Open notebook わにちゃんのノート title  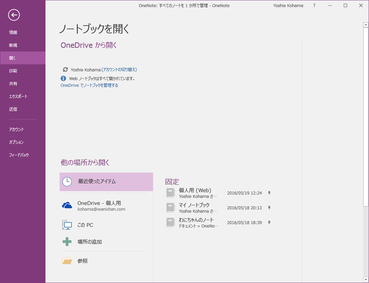[196, 220]
